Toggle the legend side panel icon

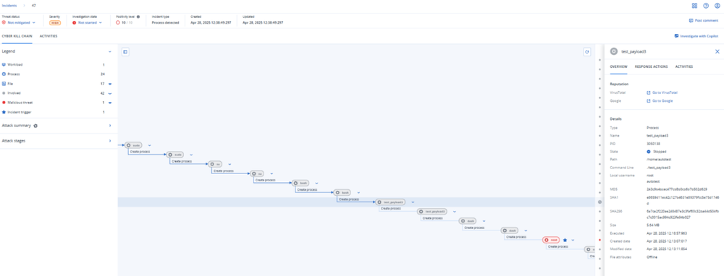[x=125, y=52]
